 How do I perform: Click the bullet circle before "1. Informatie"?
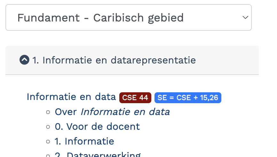pyautogui.click(x=48, y=141)
